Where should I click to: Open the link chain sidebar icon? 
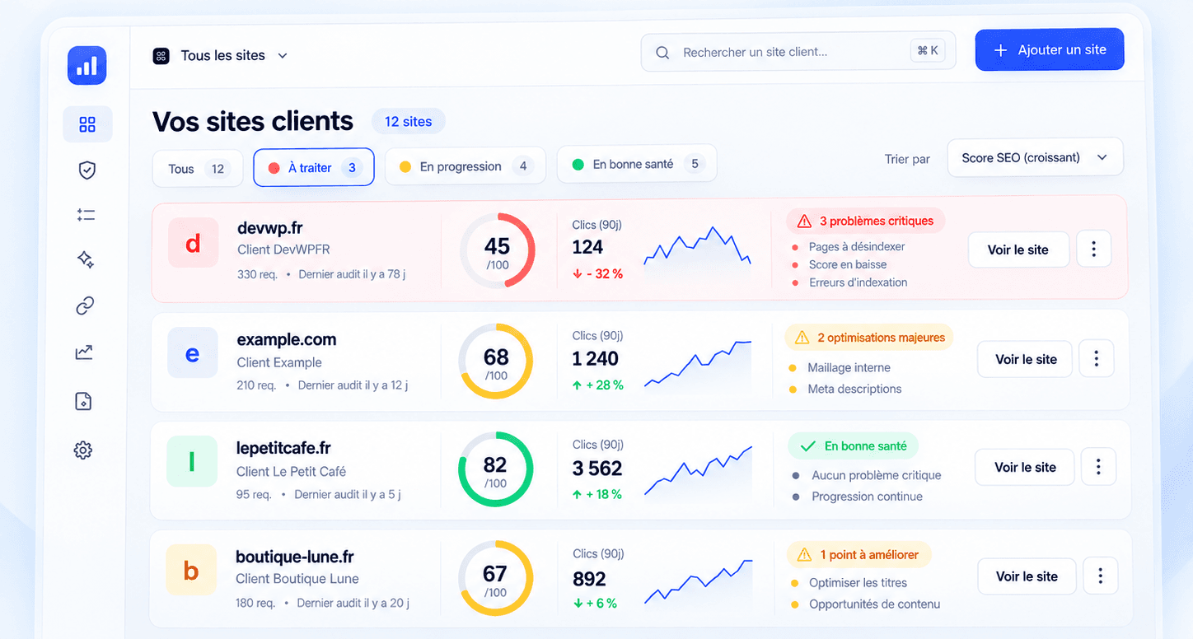point(85,306)
